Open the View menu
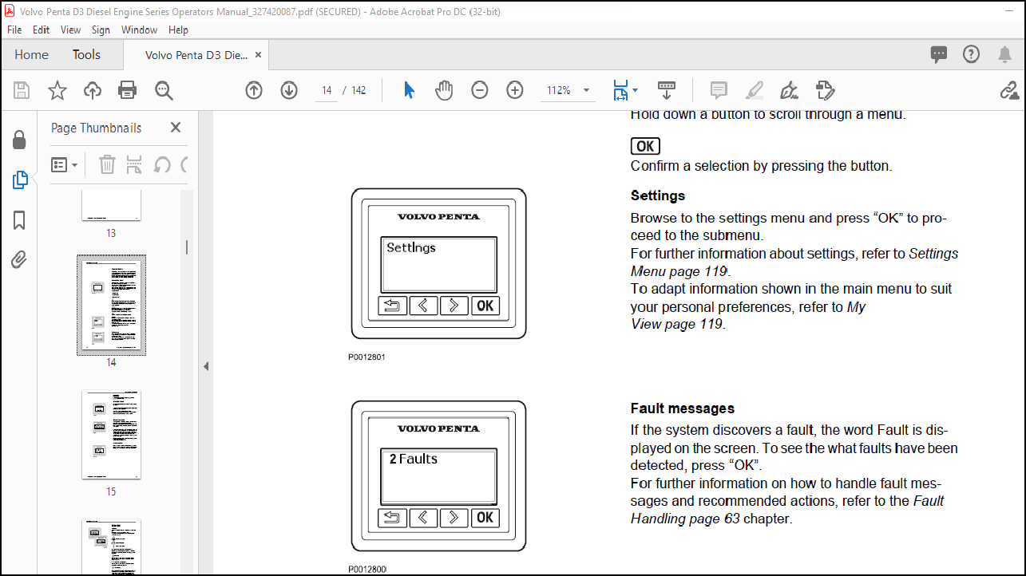This screenshot has width=1026, height=576. tap(70, 30)
